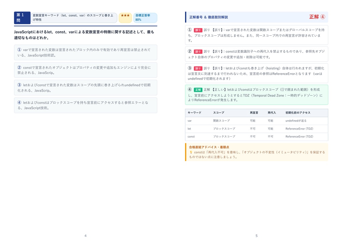Click ReferenceError (TDZ) in the const row
342x243 pixels.
[x=299, y=136]
